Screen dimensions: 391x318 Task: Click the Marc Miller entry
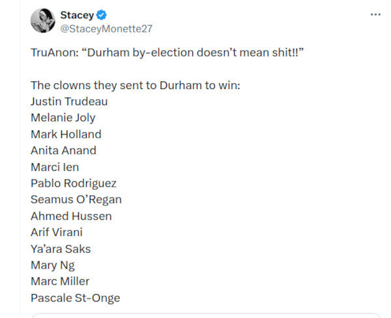pyautogui.click(x=60, y=281)
